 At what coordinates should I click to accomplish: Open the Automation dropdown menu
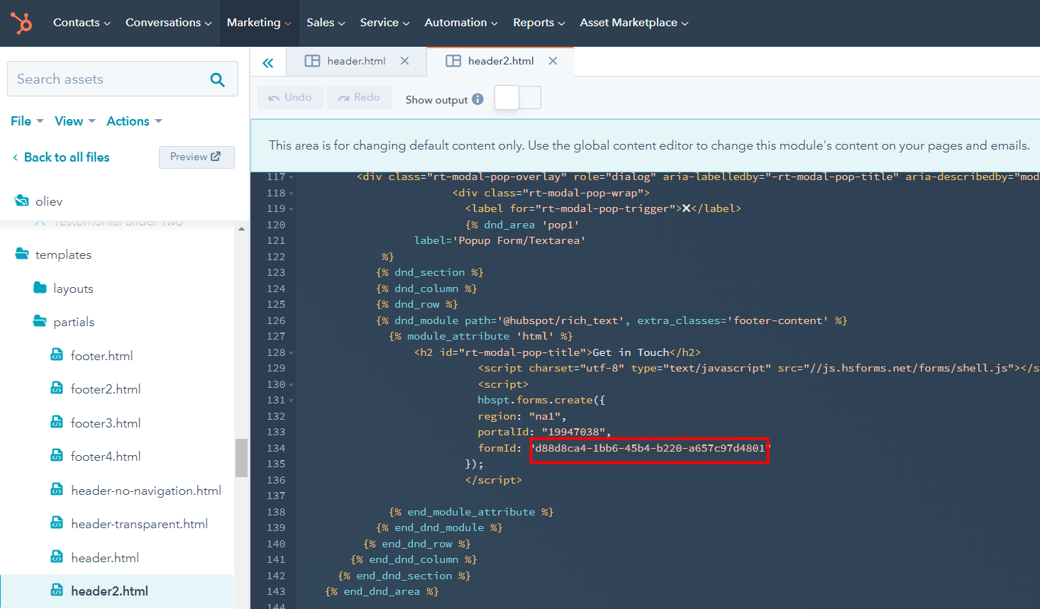pos(461,23)
